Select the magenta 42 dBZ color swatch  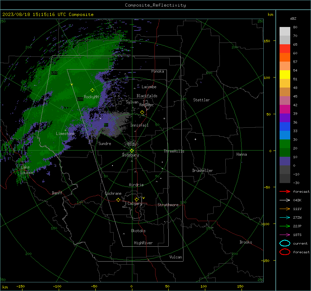pos(285,109)
